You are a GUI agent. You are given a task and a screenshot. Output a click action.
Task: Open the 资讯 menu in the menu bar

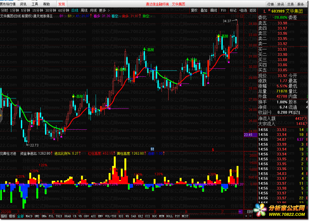[23, 4]
